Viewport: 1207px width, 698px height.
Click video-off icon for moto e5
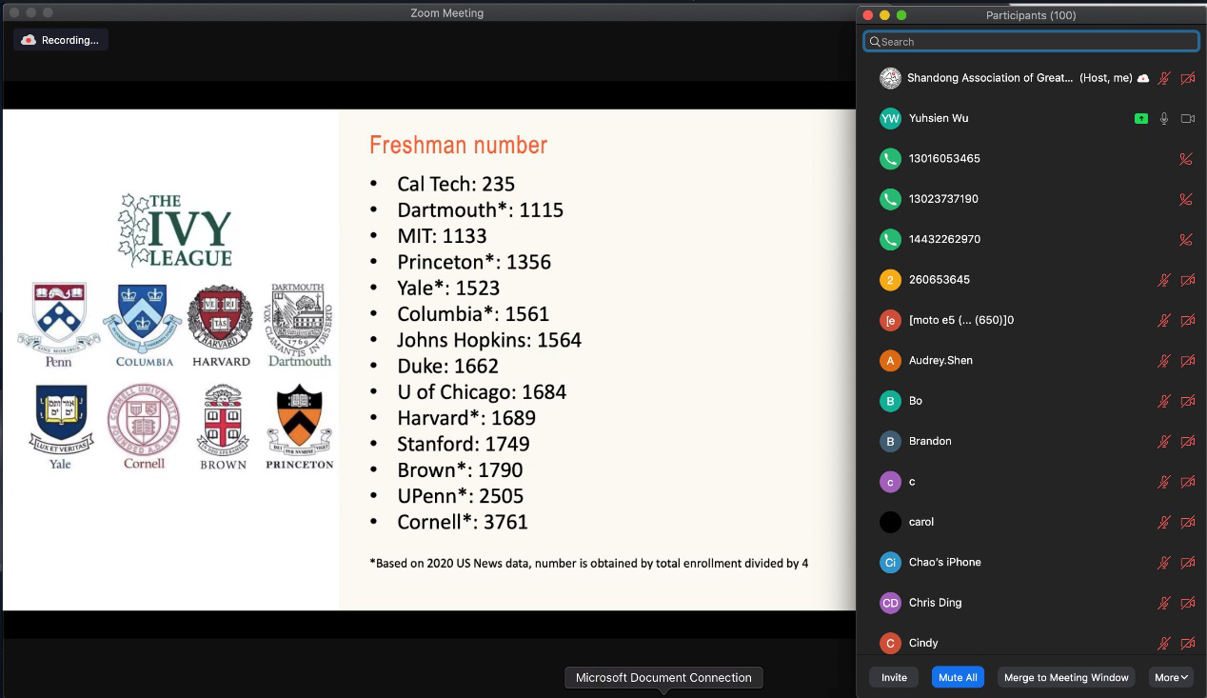point(1188,320)
